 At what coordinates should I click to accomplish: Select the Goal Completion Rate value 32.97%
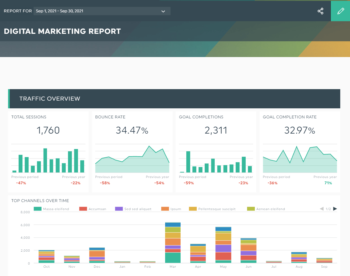(300, 130)
